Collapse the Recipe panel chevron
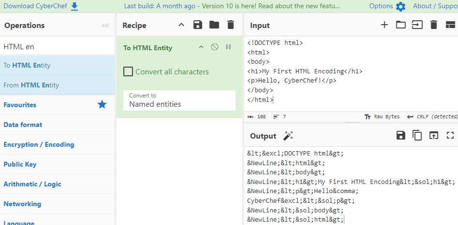 pyautogui.click(x=181, y=25)
